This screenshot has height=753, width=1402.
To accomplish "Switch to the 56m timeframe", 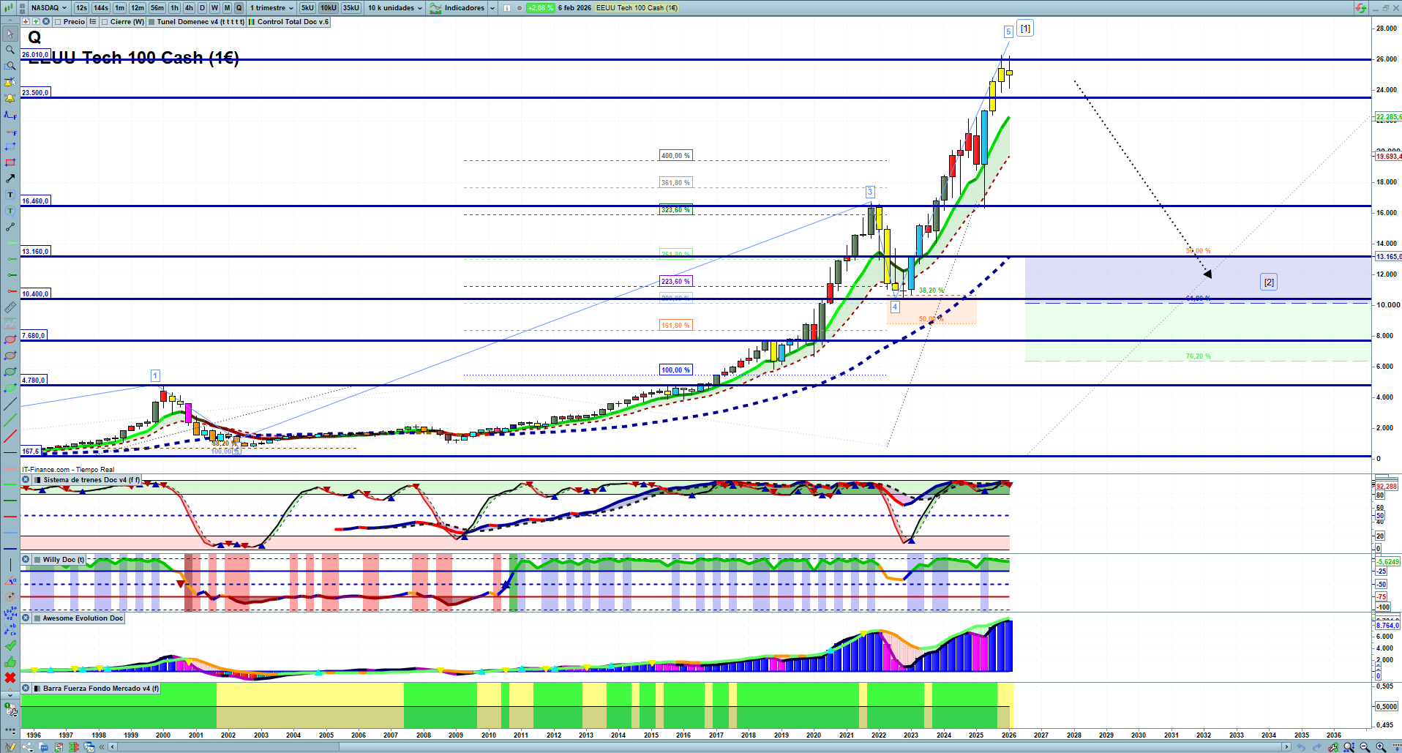I will 157,8.
